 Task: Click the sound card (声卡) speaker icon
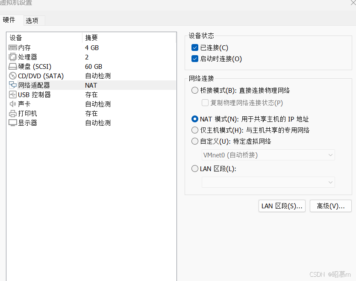[12, 104]
